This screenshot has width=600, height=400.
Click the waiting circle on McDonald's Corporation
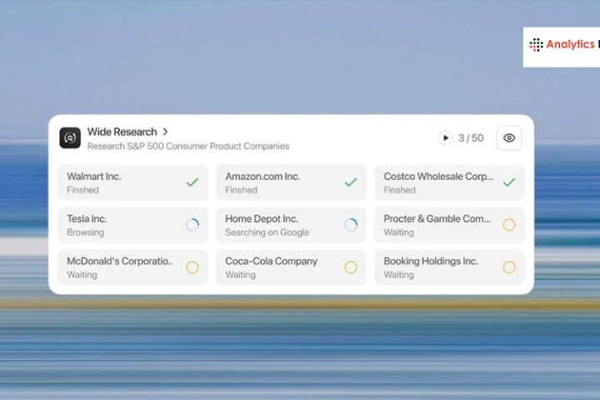(x=192, y=267)
